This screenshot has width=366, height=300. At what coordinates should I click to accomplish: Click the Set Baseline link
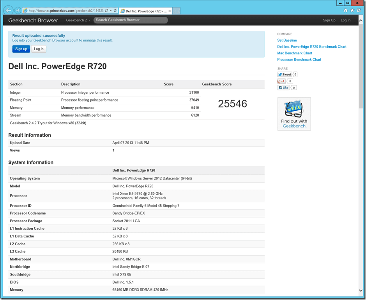(x=287, y=40)
